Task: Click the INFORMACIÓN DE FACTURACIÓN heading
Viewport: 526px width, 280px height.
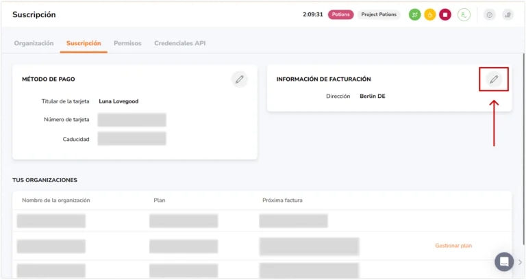Action: [x=323, y=79]
